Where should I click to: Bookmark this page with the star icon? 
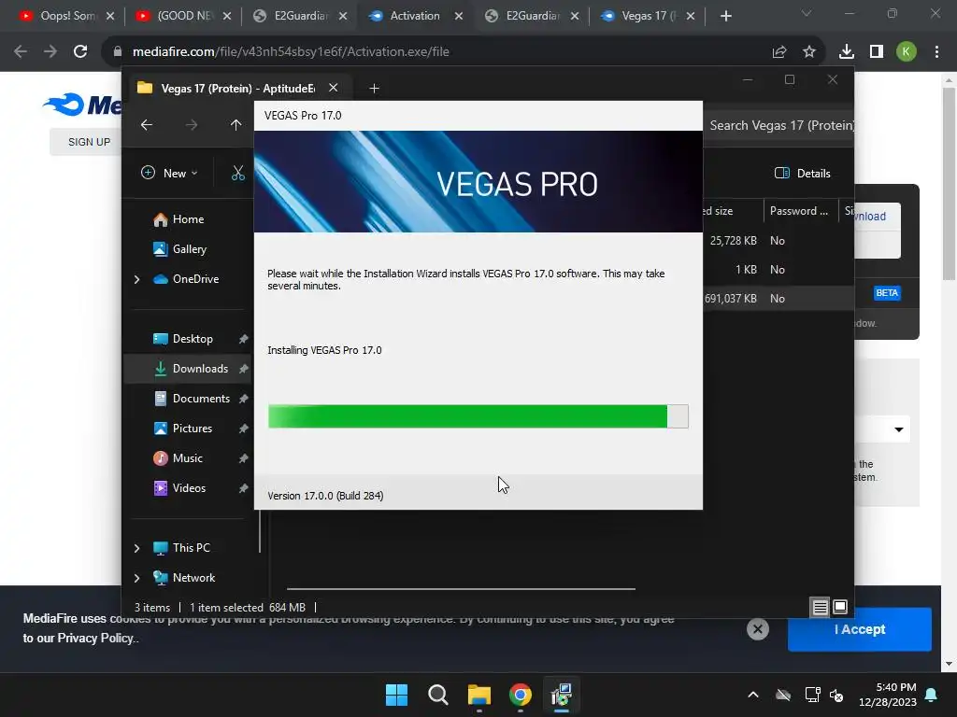point(808,52)
